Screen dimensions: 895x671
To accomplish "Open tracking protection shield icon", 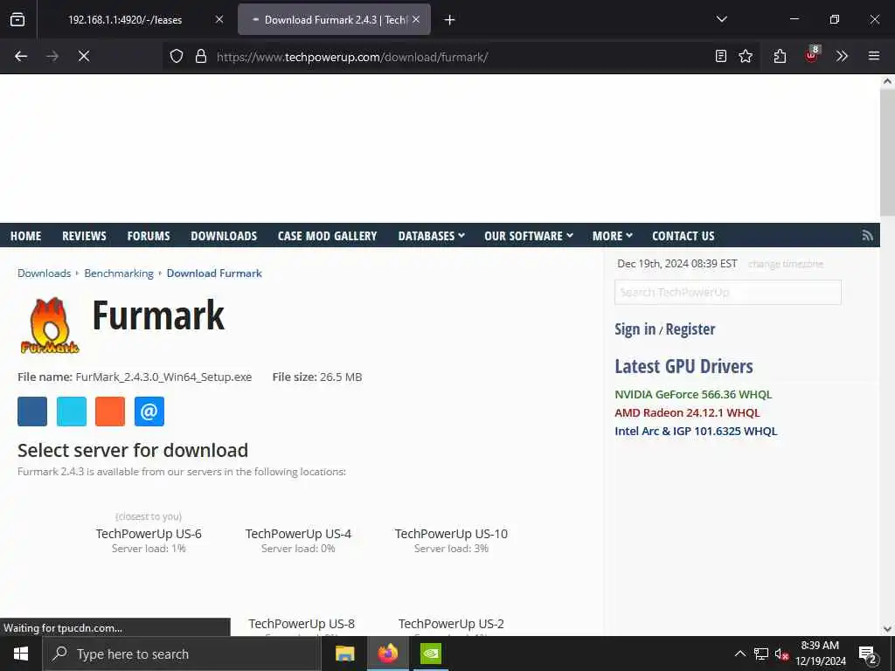I will click(x=177, y=56).
